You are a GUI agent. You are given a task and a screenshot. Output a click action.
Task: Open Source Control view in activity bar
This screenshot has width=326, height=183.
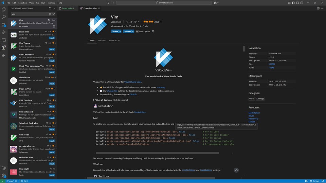tap(4, 25)
